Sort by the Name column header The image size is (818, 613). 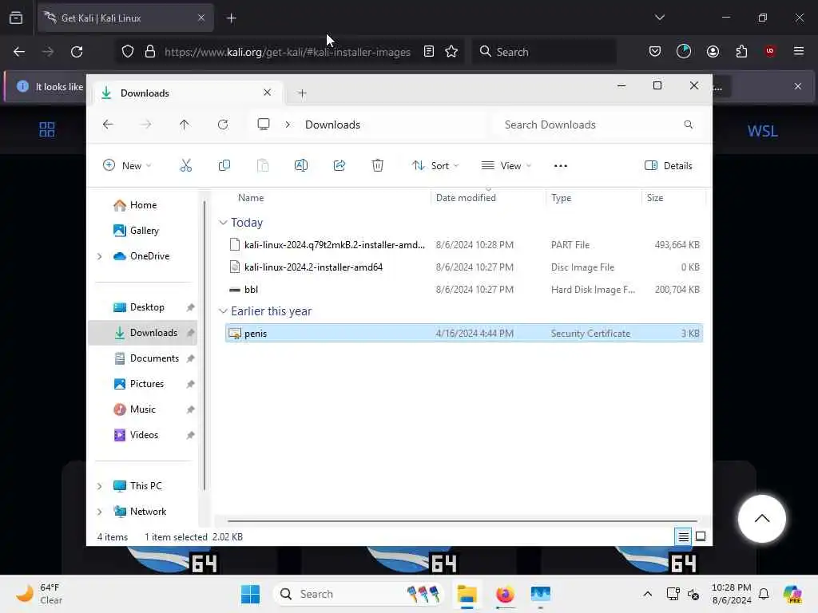(327, 198)
